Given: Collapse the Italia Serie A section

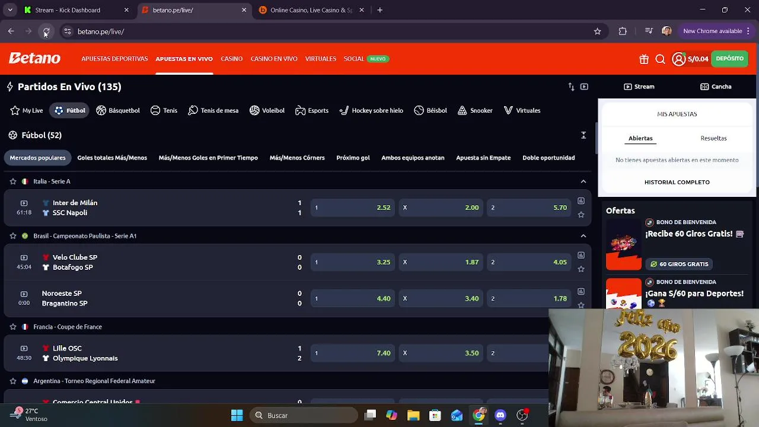Looking at the screenshot, I should coord(583,181).
